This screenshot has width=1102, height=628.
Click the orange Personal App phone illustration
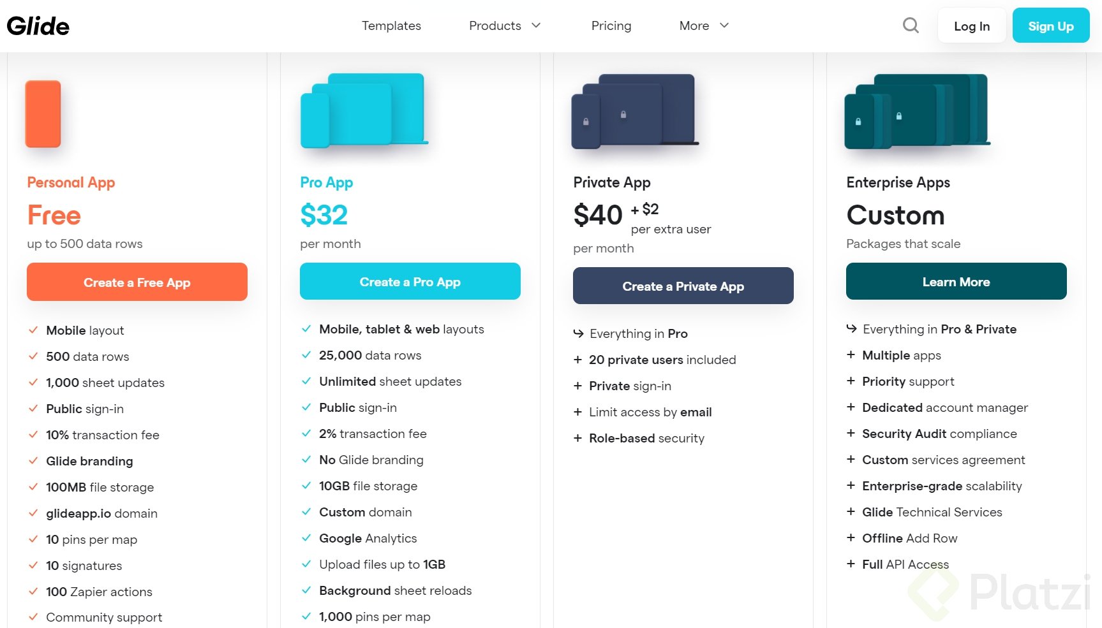point(43,113)
